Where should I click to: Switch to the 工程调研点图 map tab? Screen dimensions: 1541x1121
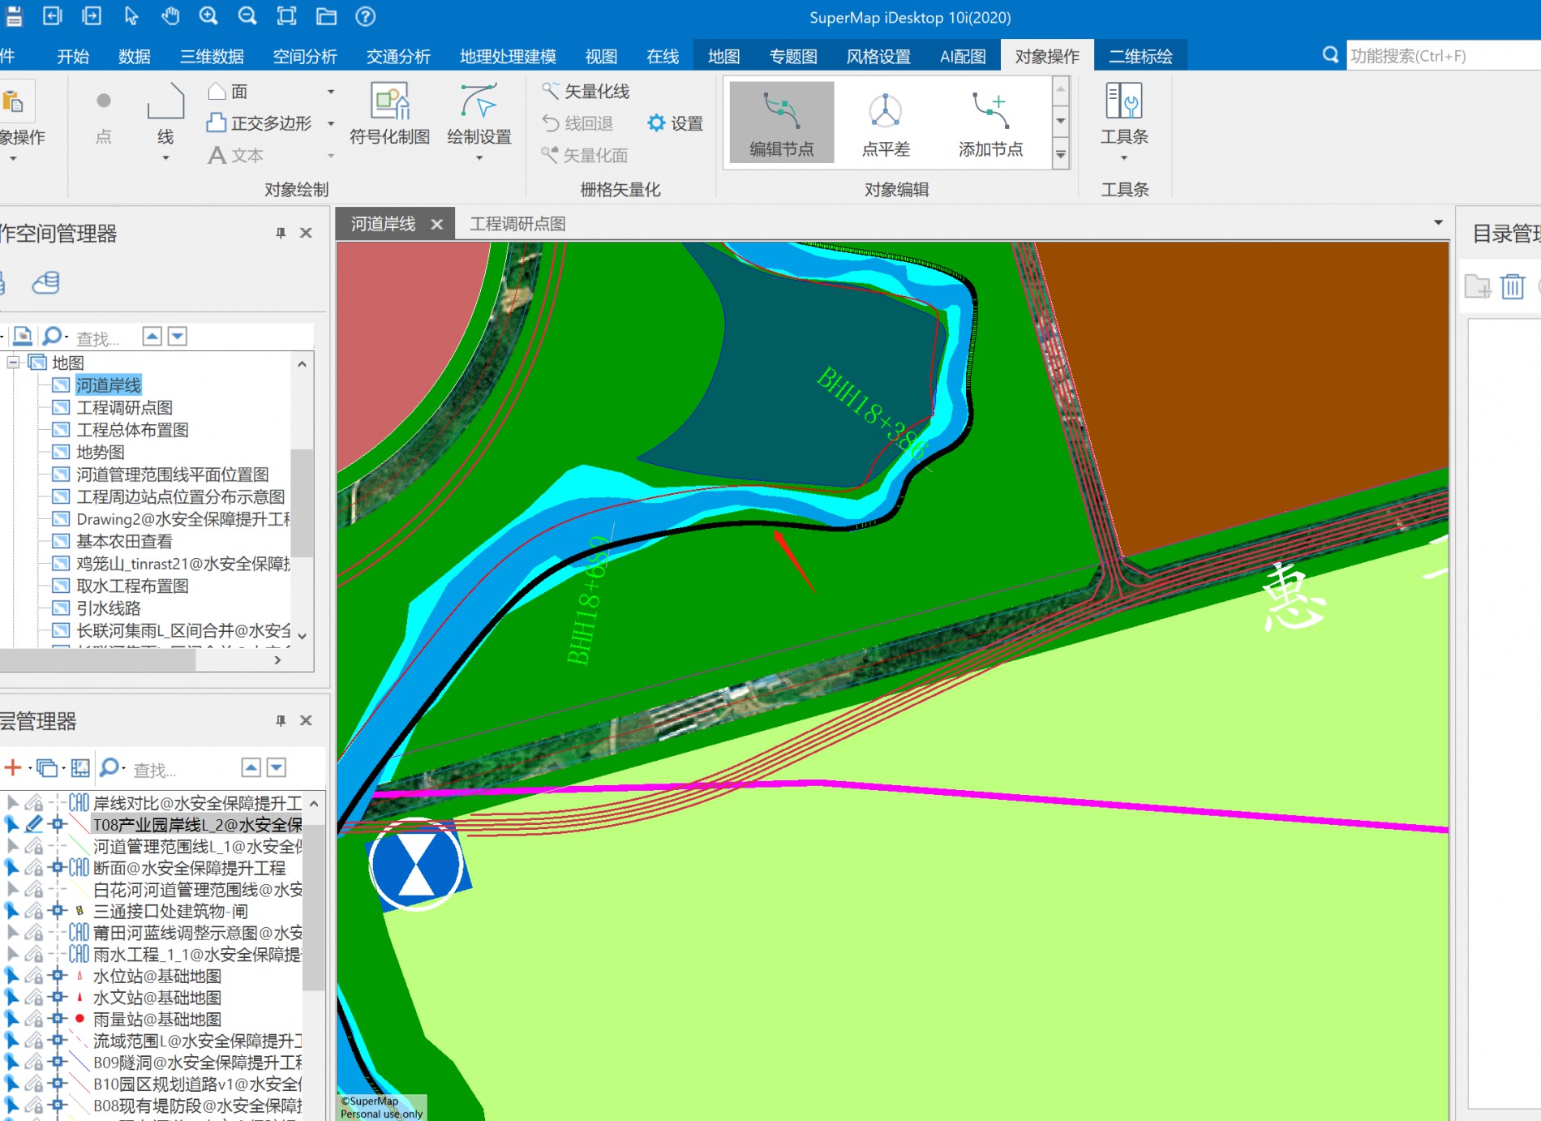coord(517,224)
